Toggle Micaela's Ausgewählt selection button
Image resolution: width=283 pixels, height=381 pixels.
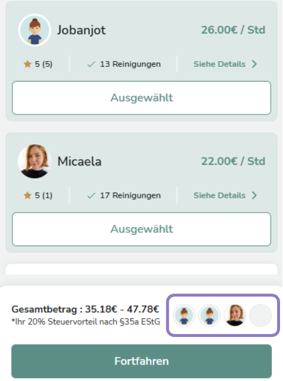point(141,229)
